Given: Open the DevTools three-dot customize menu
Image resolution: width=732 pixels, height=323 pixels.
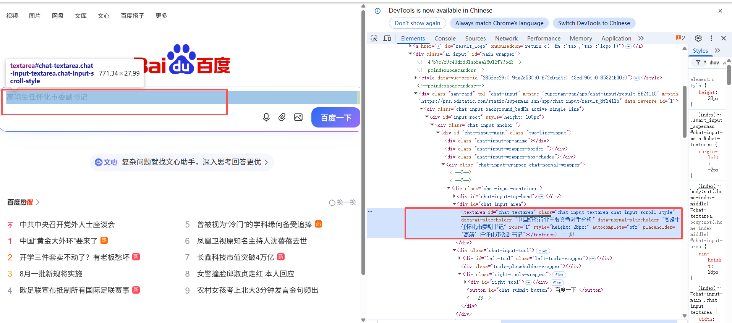Looking at the screenshot, I should (711, 38).
